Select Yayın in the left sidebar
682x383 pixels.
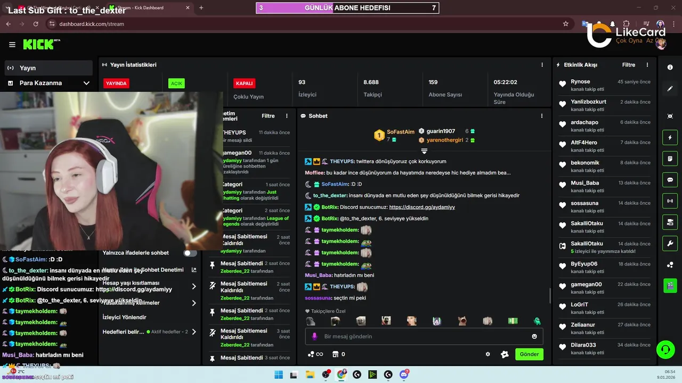(x=48, y=68)
